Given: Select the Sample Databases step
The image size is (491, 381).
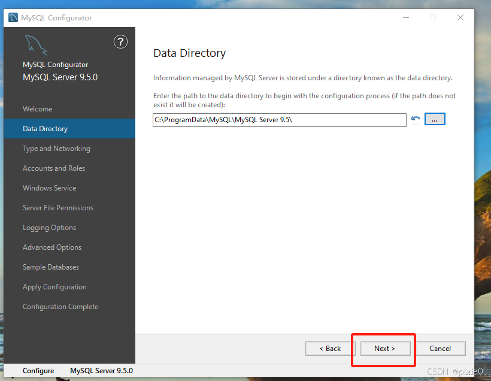Looking at the screenshot, I should 69,267.
